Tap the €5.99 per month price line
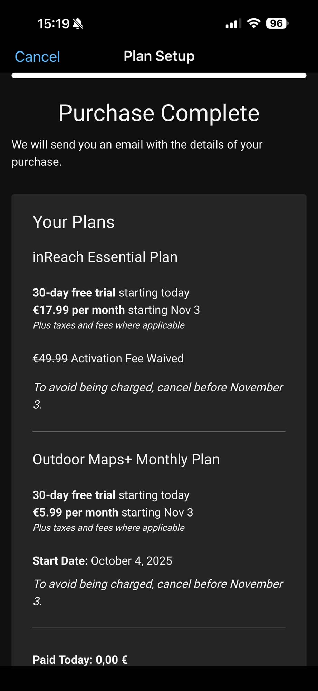The image size is (318, 691). point(113,512)
